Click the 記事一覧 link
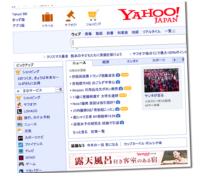The height and width of the screenshot is (173, 202). coord(98,131)
